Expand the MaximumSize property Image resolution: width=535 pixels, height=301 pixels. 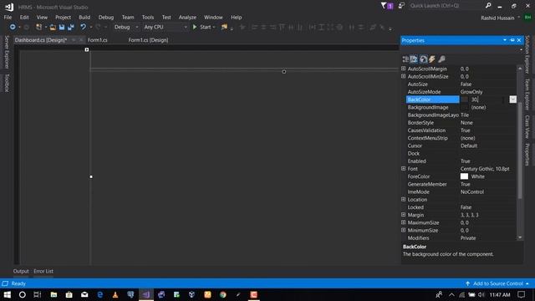[x=403, y=222]
